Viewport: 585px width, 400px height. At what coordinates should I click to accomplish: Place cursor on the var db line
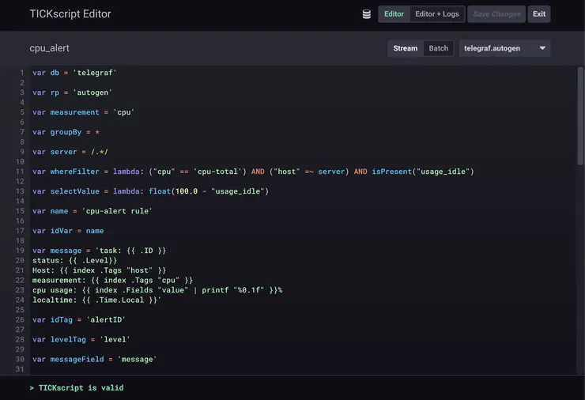(x=74, y=73)
